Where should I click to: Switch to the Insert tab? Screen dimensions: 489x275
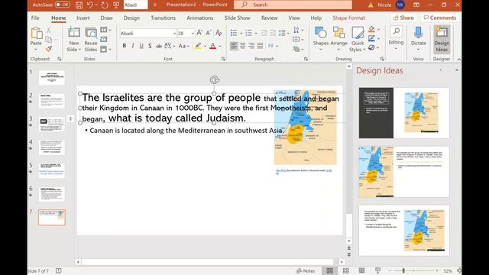pyautogui.click(x=83, y=18)
